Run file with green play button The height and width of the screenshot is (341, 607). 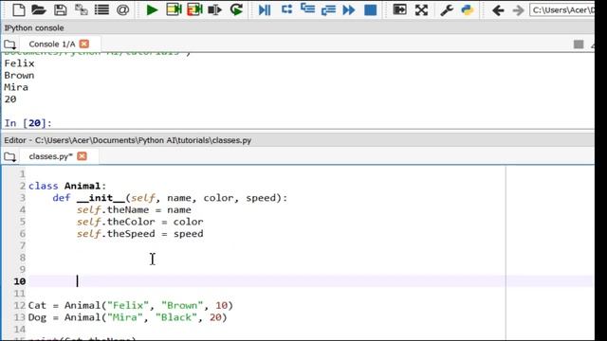pos(152,10)
